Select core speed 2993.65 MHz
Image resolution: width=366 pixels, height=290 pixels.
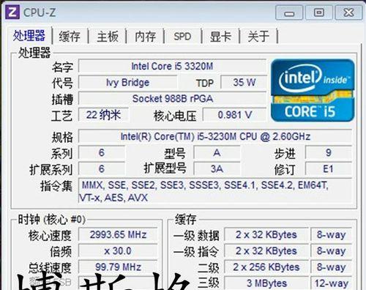point(118,234)
